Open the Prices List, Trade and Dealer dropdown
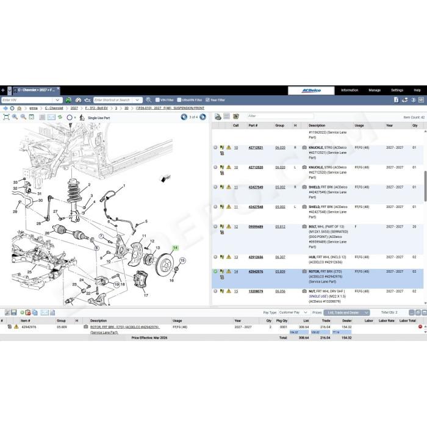 click(x=346, y=312)
